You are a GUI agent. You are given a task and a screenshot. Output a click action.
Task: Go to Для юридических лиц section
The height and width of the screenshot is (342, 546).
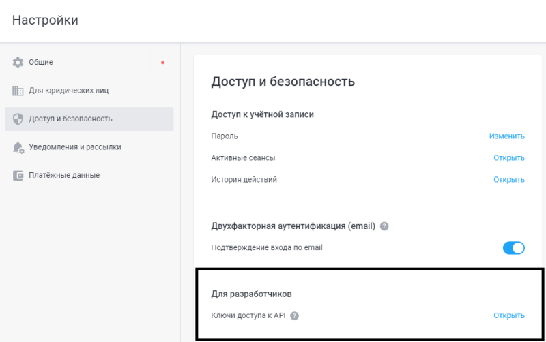[x=68, y=91]
